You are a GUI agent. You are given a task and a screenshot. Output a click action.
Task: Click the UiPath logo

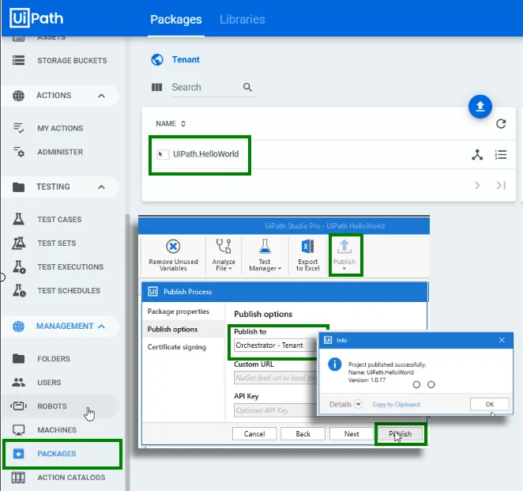(36, 18)
